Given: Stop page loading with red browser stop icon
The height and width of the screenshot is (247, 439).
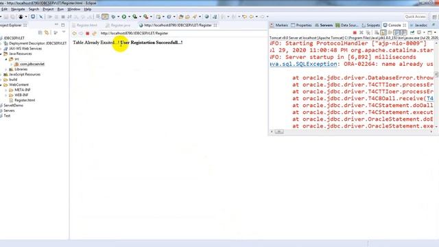Looking at the screenshot, I should pyautogui.click(x=87, y=34).
